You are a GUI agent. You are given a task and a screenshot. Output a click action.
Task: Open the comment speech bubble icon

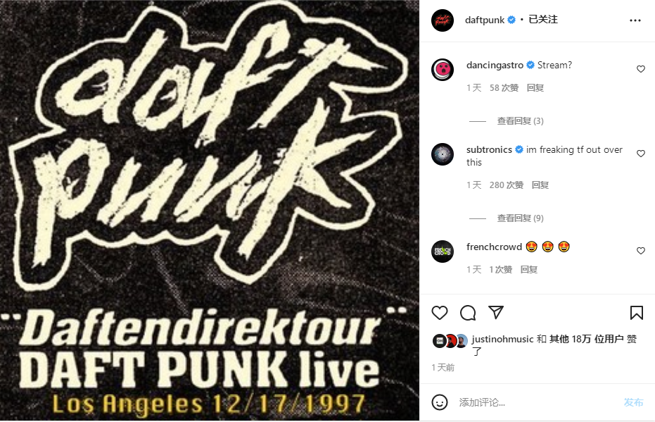point(468,313)
